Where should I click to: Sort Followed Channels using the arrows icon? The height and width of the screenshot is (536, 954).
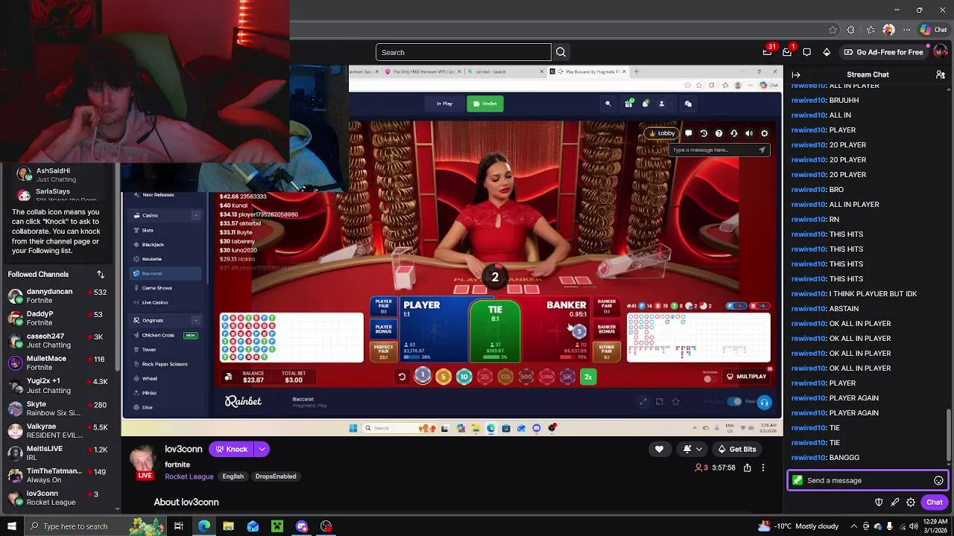click(101, 275)
